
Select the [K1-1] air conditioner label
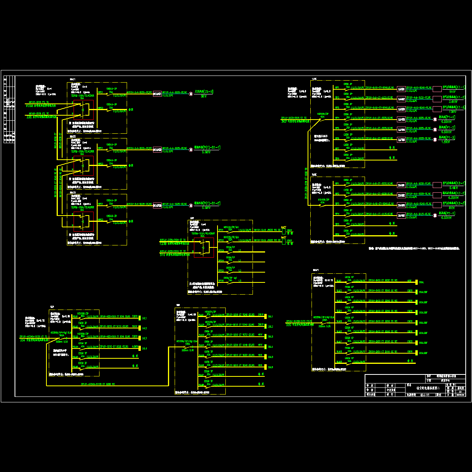454,87
